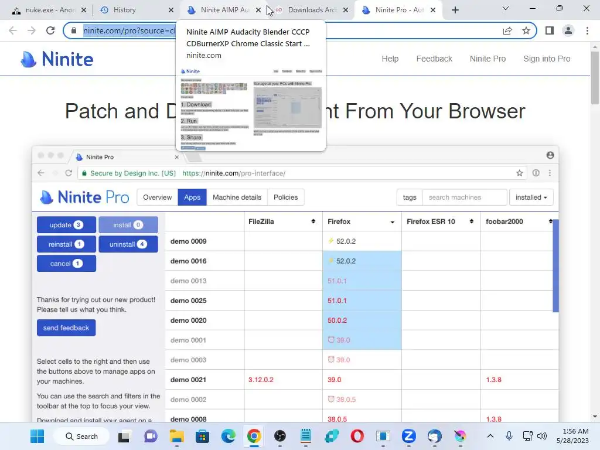Click the tags button
The width and height of the screenshot is (600, 450).
pos(410,197)
